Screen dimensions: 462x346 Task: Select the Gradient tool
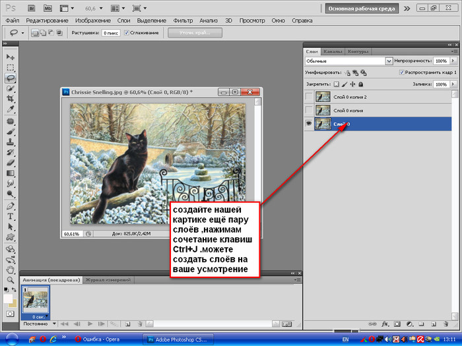pyautogui.click(x=11, y=173)
